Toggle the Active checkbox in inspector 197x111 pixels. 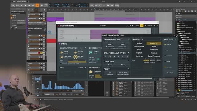pos(12,15)
